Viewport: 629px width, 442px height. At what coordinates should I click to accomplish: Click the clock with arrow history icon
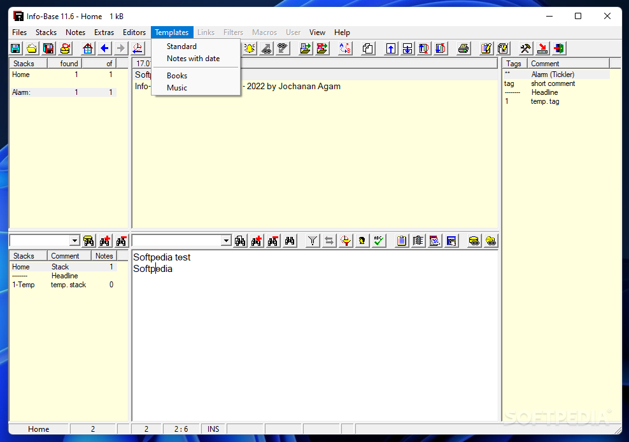pos(138,48)
